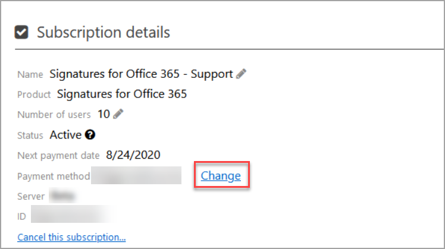Click the 'Product' field label
Image resolution: width=445 pixels, height=249 pixels.
pos(34,94)
